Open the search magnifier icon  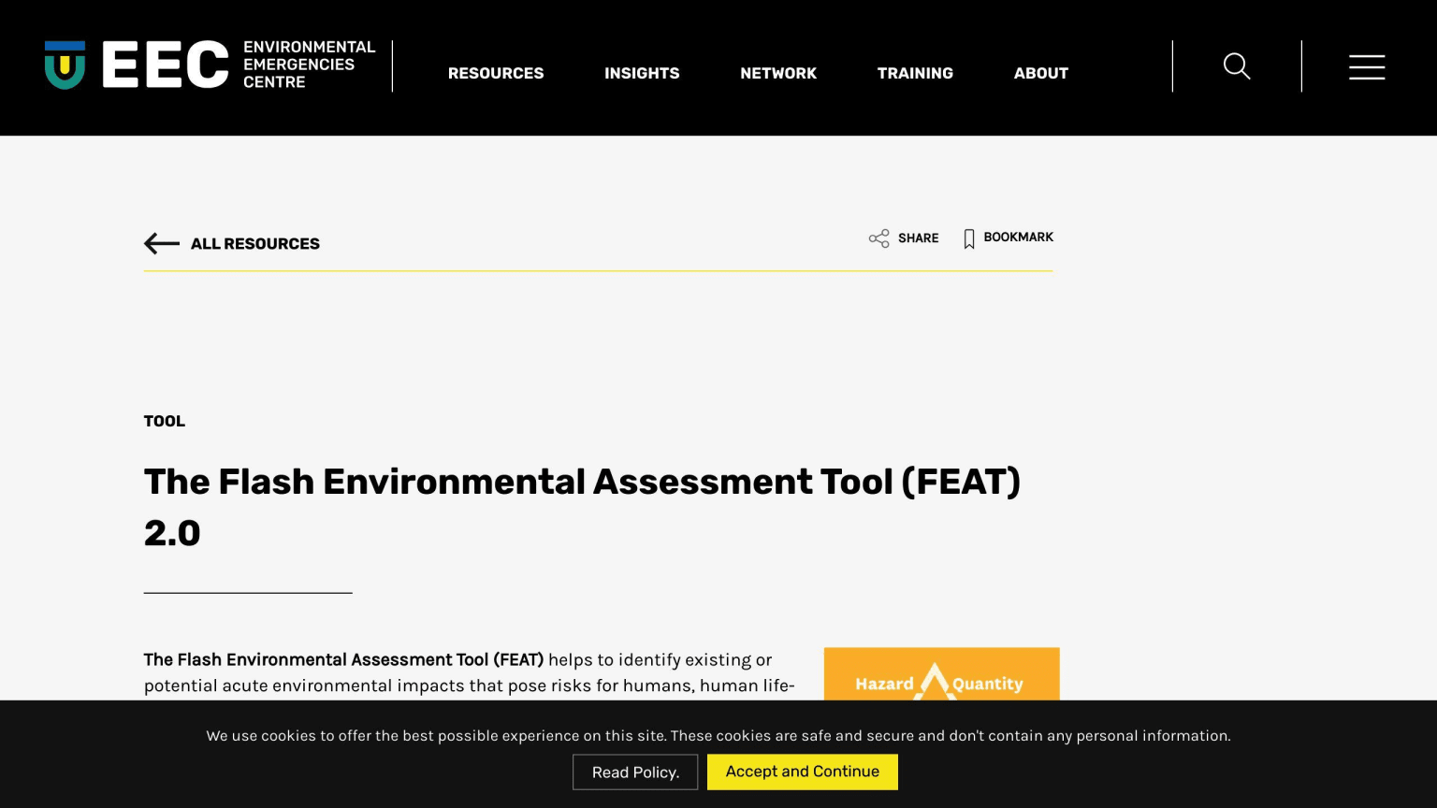(x=1237, y=66)
